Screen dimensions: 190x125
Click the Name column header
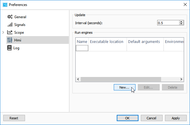[x=82, y=42]
